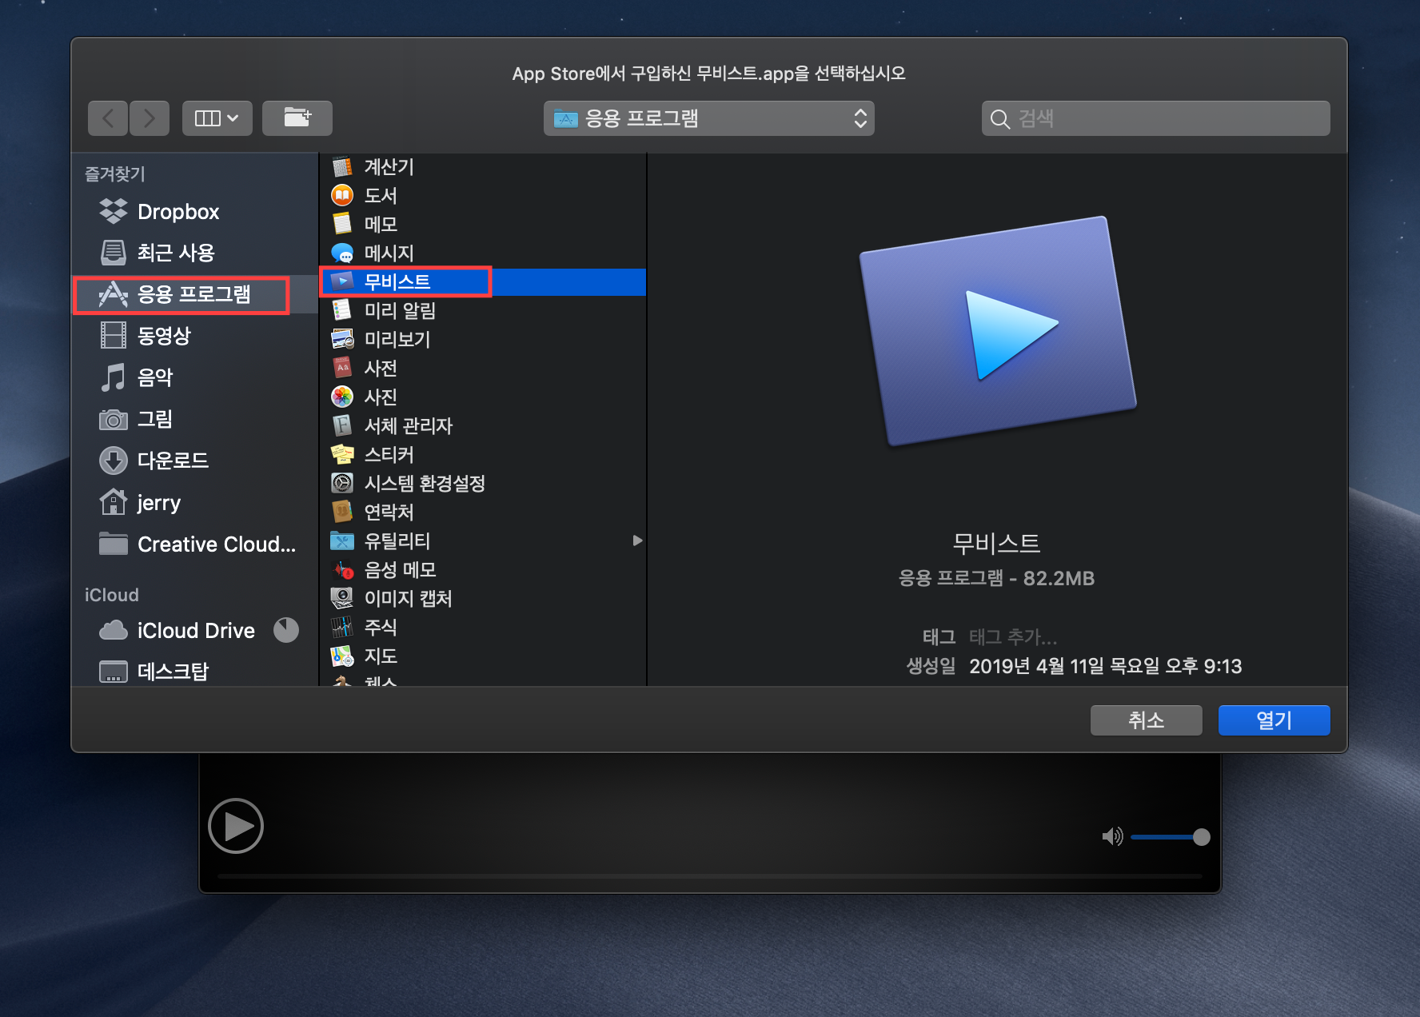1420x1017 pixels.
Task: Select the 사진 photos app
Action: pyautogui.click(x=483, y=397)
